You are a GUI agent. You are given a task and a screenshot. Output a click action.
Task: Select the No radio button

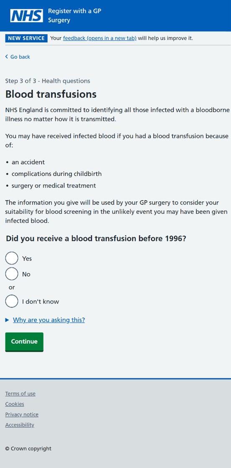(x=12, y=274)
